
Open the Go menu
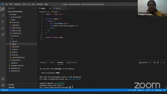(x=29, y=4)
